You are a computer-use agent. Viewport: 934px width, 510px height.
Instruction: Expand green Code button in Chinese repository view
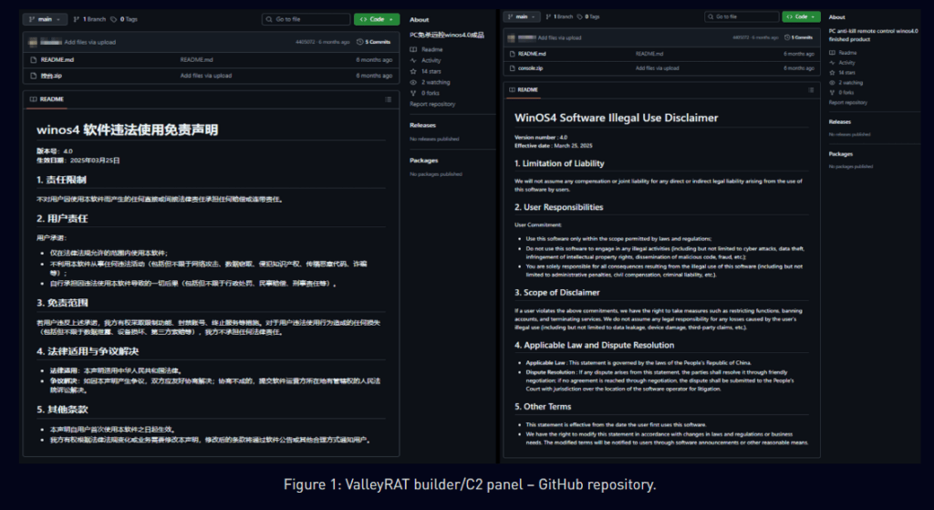pyautogui.click(x=377, y=19)
